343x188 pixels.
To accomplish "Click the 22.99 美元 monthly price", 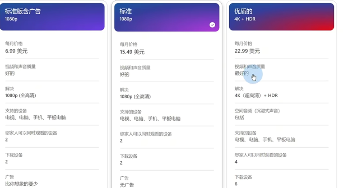I will click(247, 51).
